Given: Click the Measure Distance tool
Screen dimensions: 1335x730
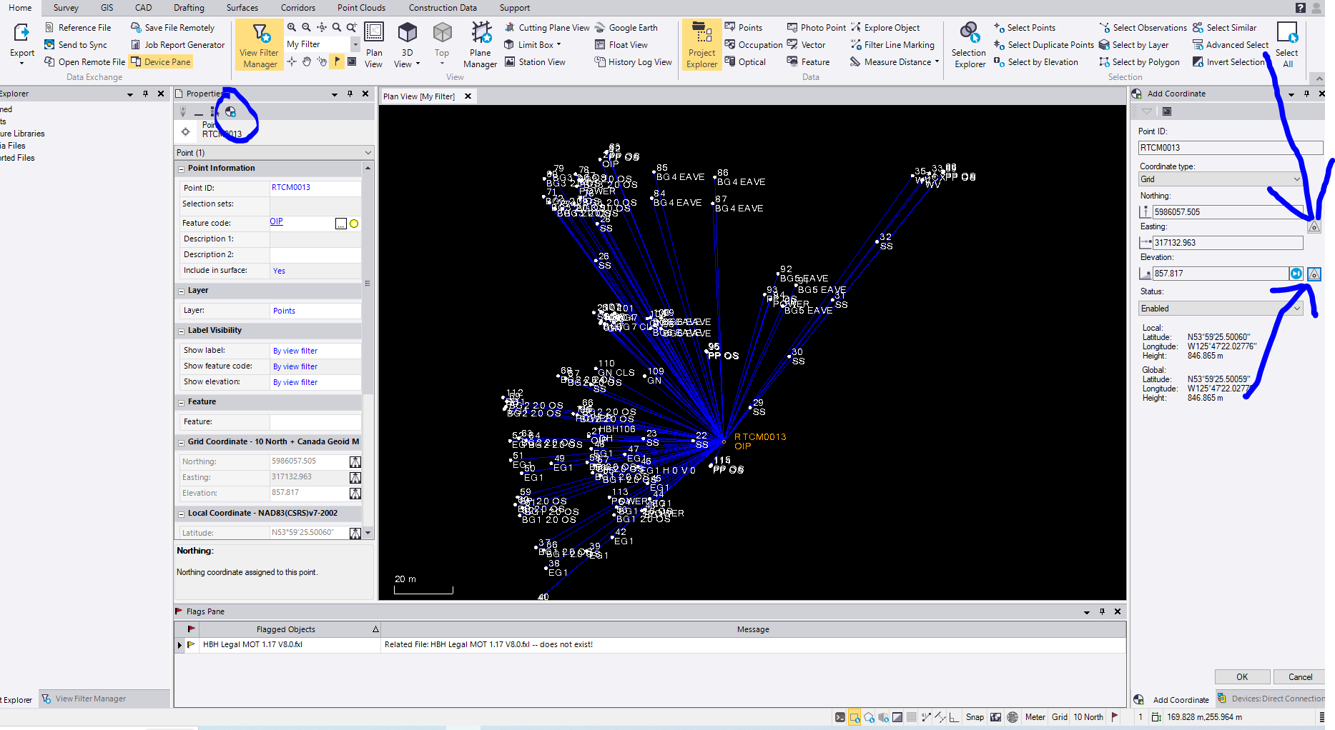Looking at the screenshot, I should point(894,62).
